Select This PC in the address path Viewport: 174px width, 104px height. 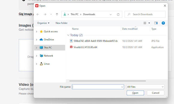click(x=74, y=14)
